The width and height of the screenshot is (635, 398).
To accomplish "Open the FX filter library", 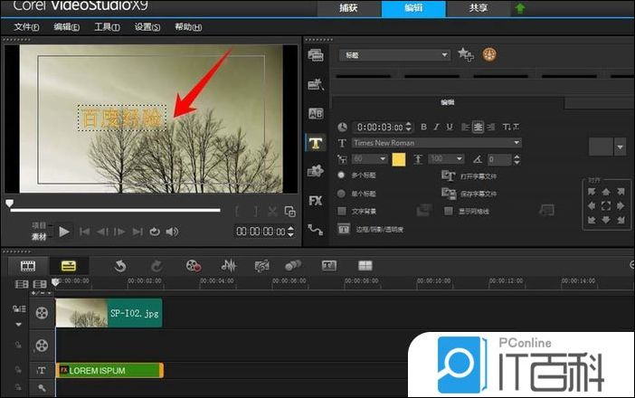I will (316, 200).
